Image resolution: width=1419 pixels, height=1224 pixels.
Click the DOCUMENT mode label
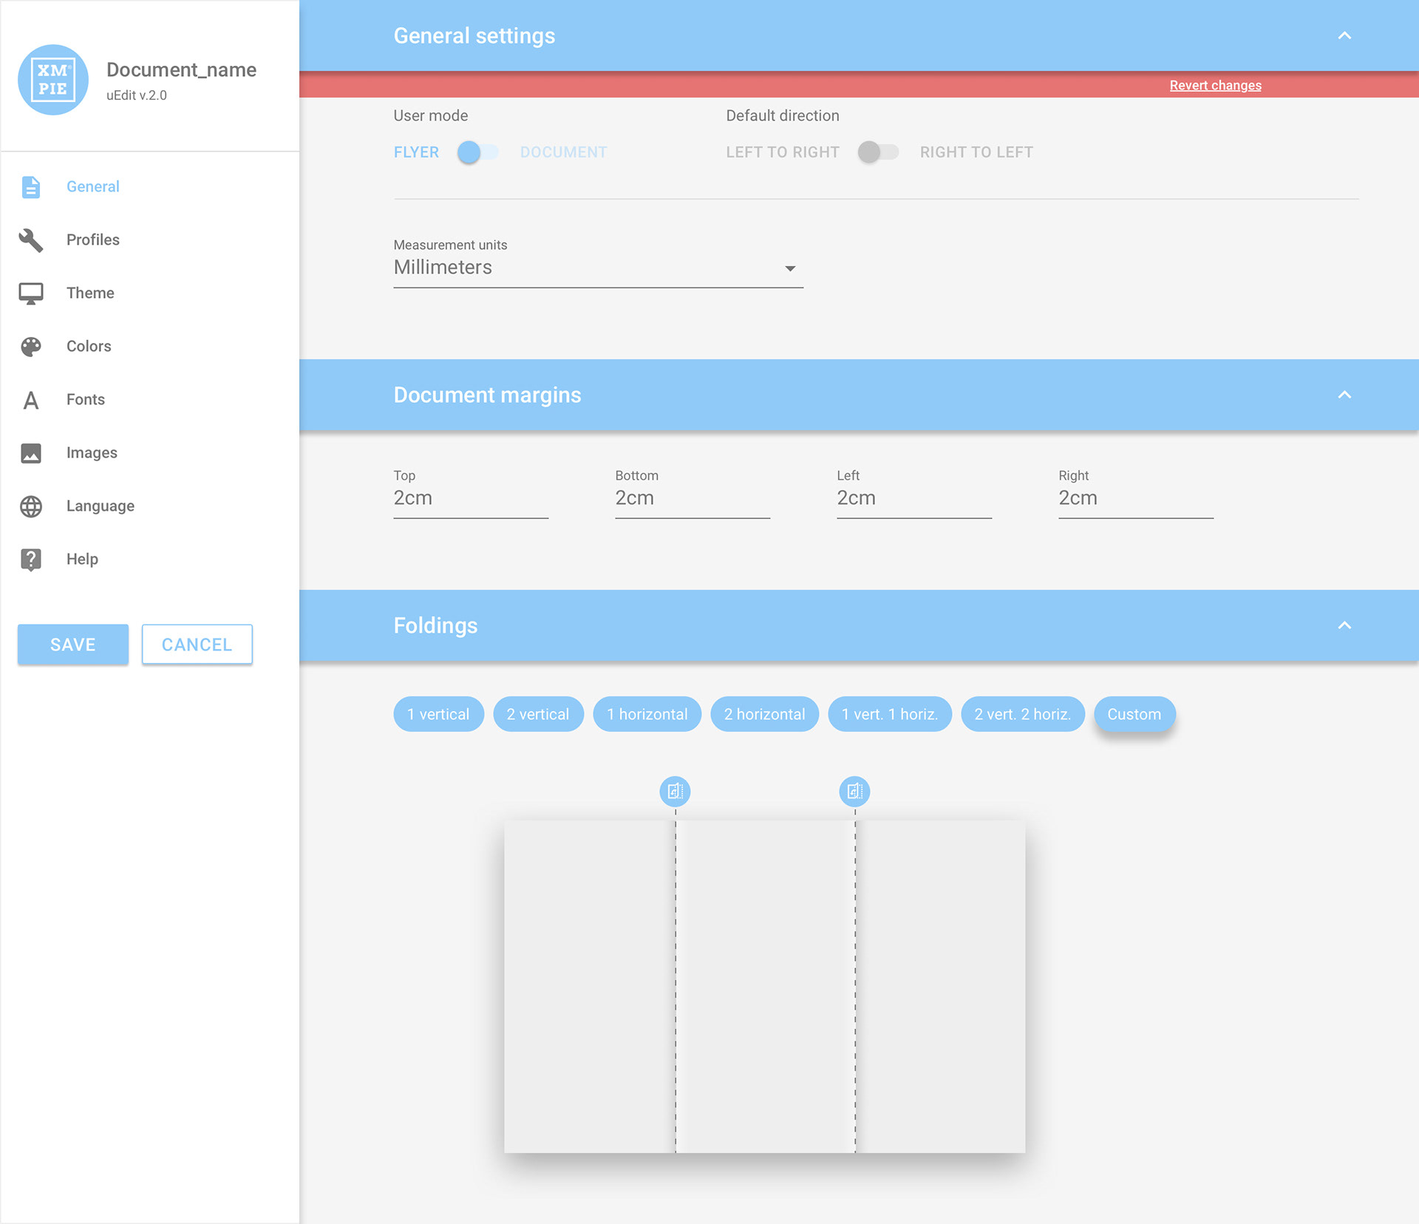pos(564,152)
